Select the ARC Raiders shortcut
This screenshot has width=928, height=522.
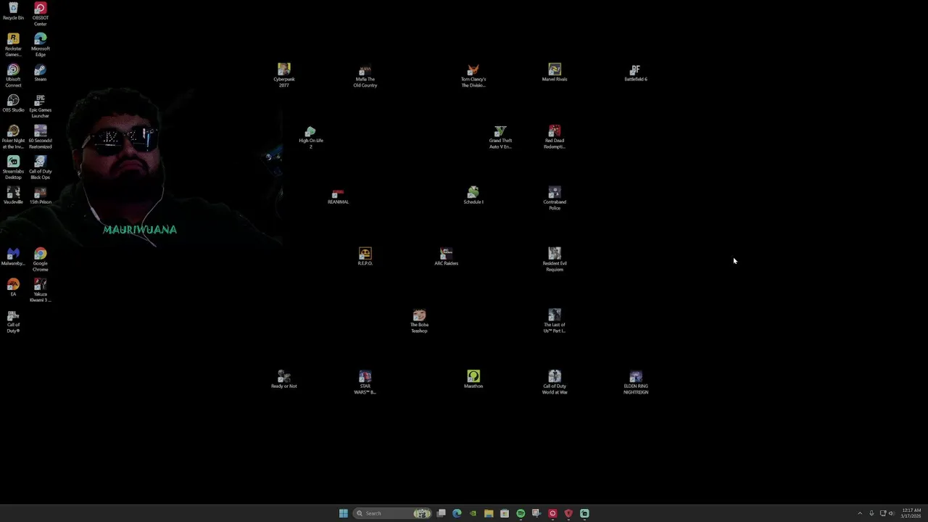(447, 257)
